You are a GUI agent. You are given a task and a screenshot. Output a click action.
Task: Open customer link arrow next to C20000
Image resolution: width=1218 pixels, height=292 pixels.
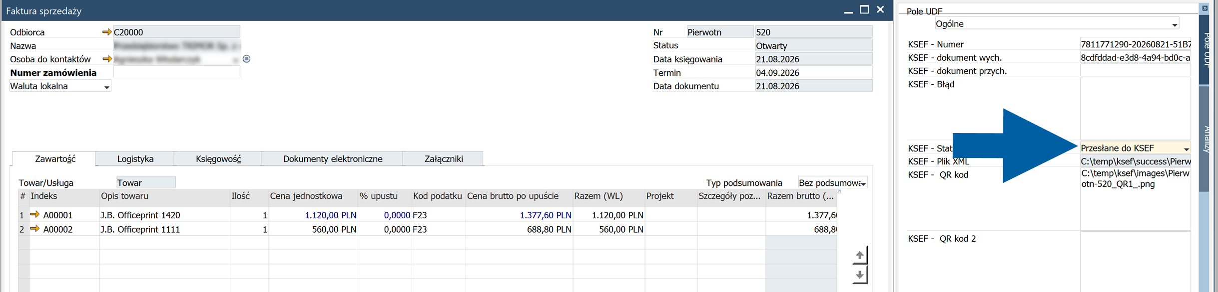tap(106, 32)
